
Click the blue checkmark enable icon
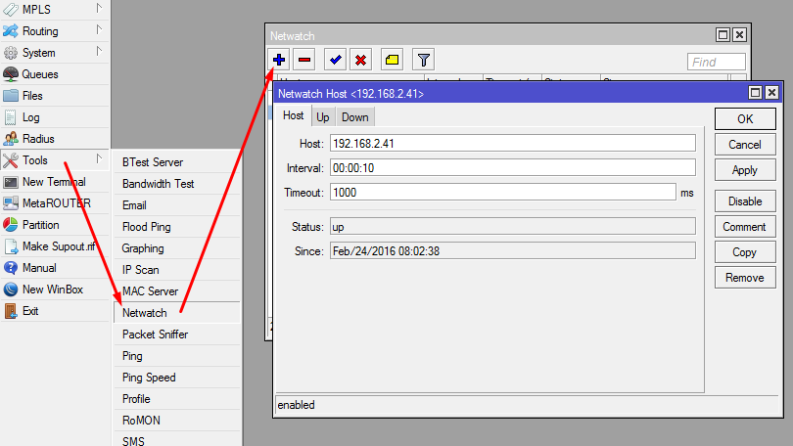(x=335, y=60)
